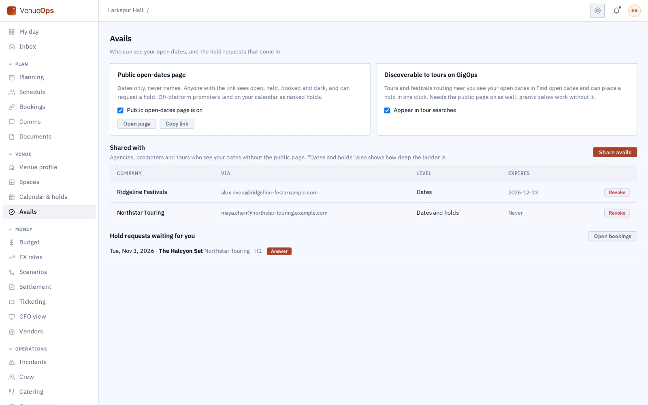Collapse the PLAN sidebar section
Viewport: 648px width, 405px height.
[18, 64]
